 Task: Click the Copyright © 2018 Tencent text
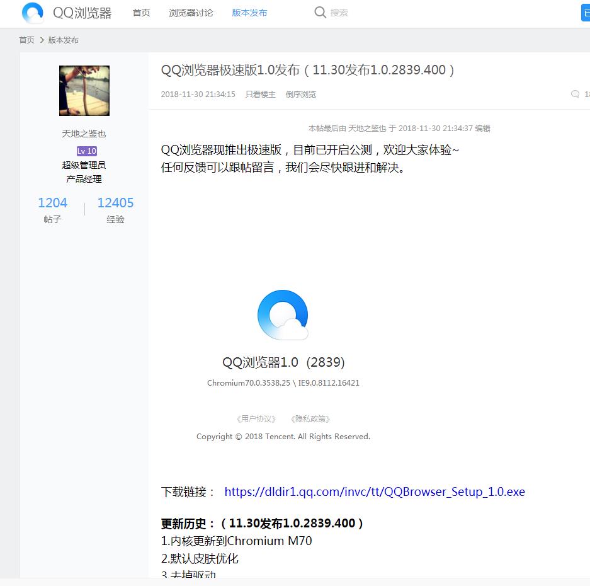click(283, 437)
